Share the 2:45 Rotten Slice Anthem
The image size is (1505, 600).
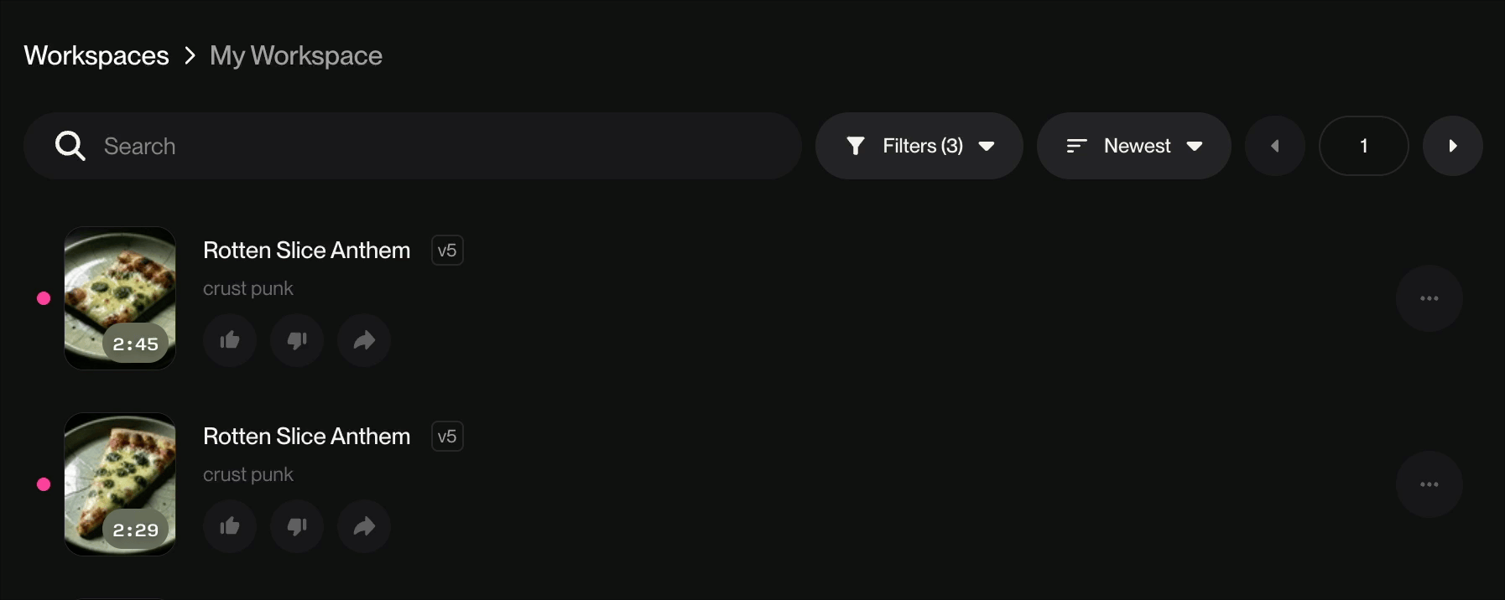point(364,340)
